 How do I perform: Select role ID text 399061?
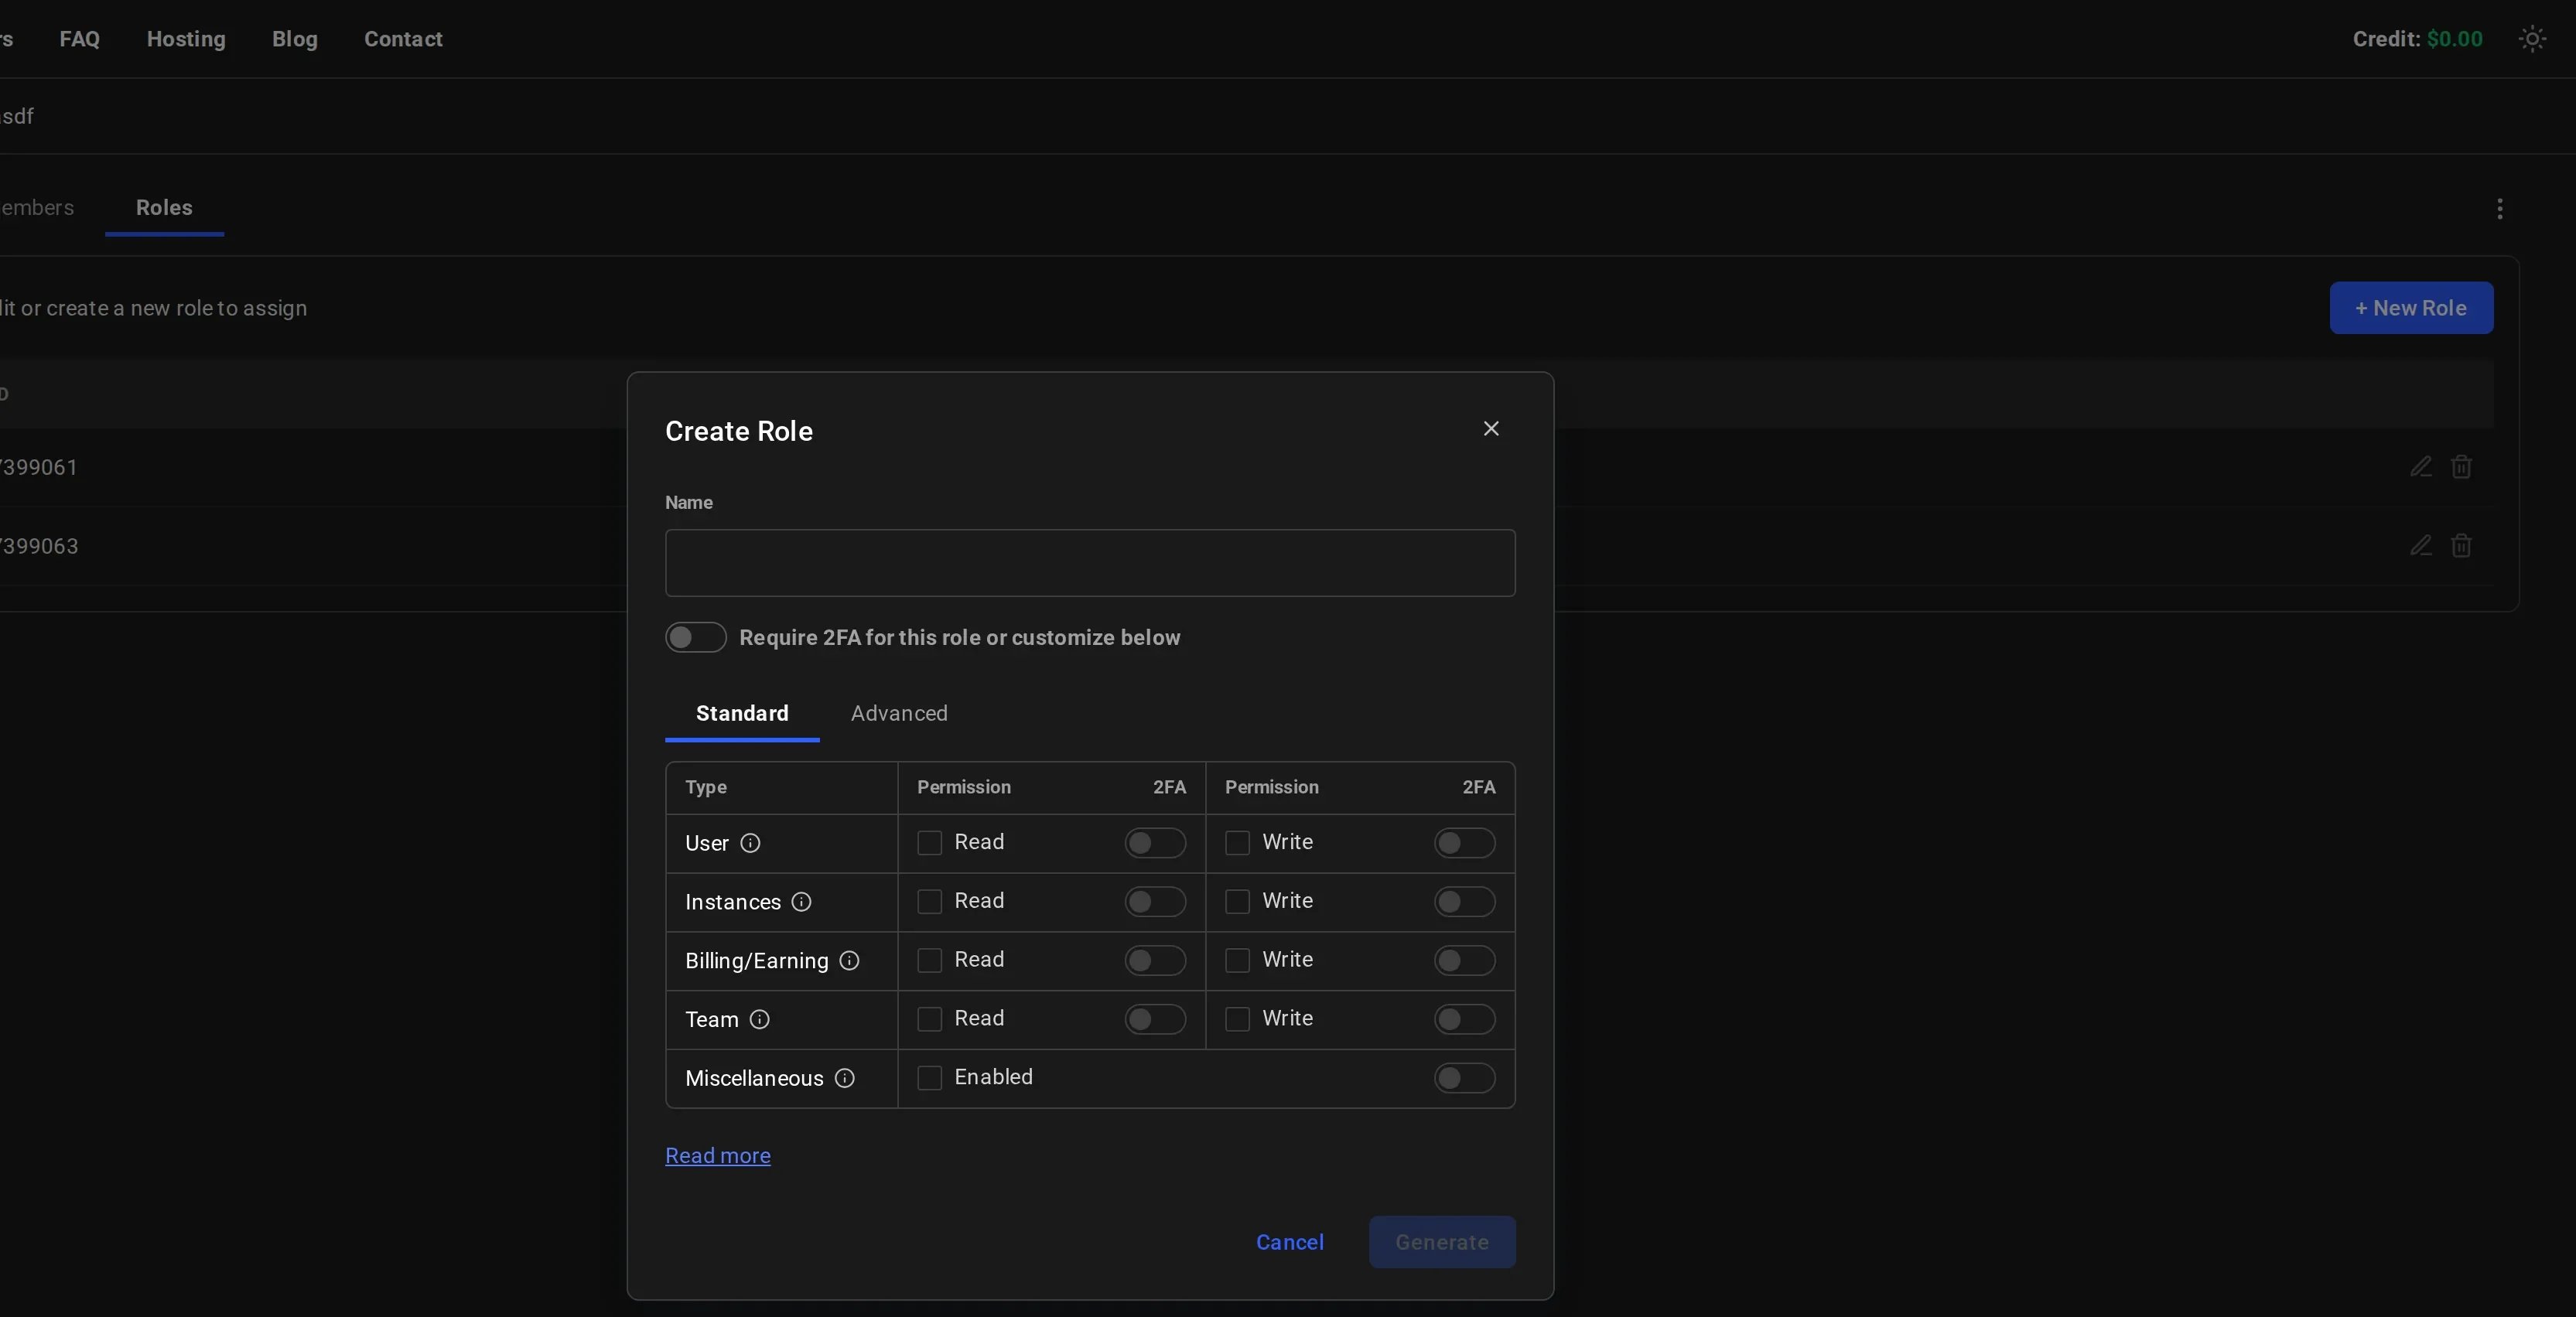[x=39, y=467]
